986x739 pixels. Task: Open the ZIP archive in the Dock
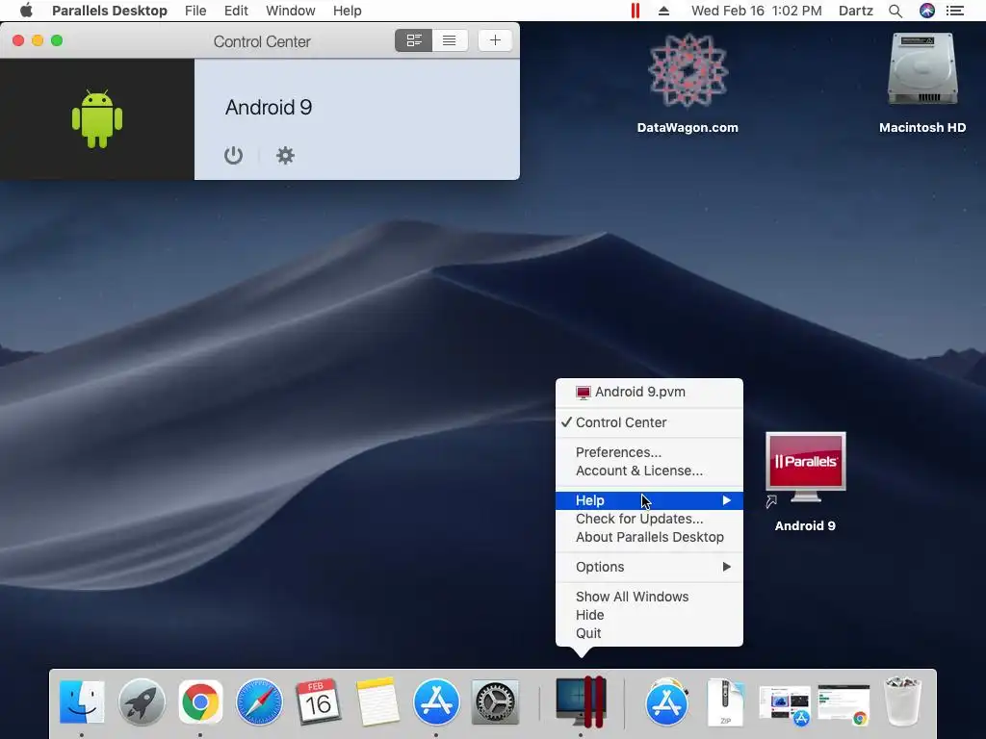[725, 701]
